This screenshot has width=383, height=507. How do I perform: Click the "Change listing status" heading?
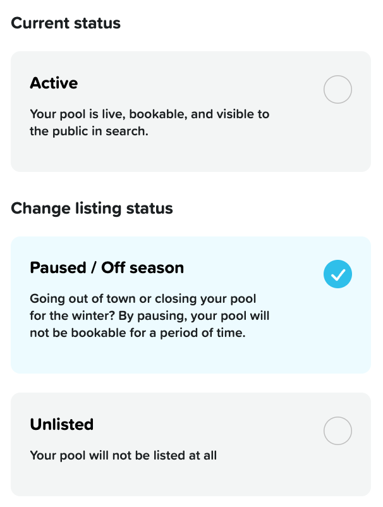92,208
